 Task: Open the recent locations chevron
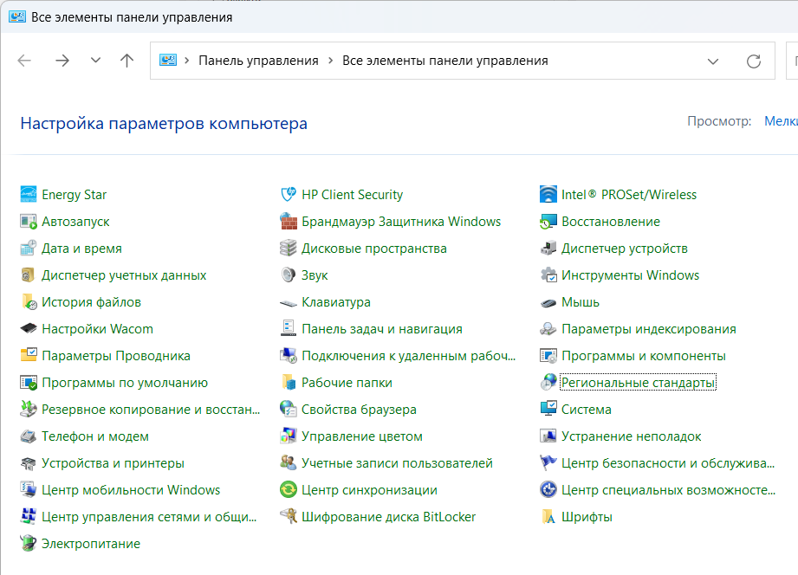tap(95, 61)
